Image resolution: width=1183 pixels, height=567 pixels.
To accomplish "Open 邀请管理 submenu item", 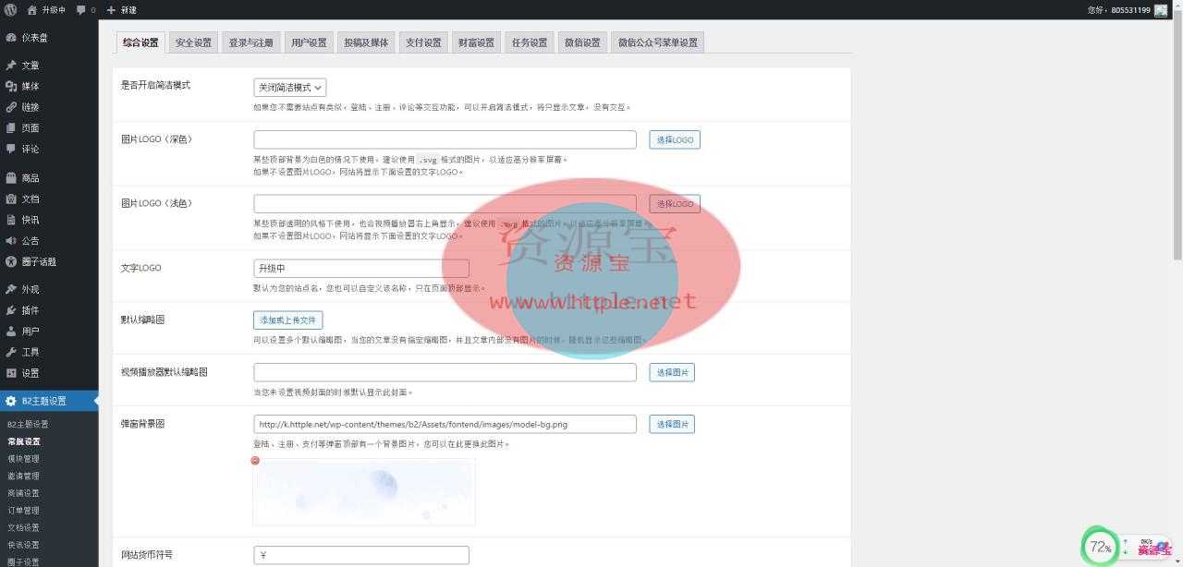I will [24, 476].
